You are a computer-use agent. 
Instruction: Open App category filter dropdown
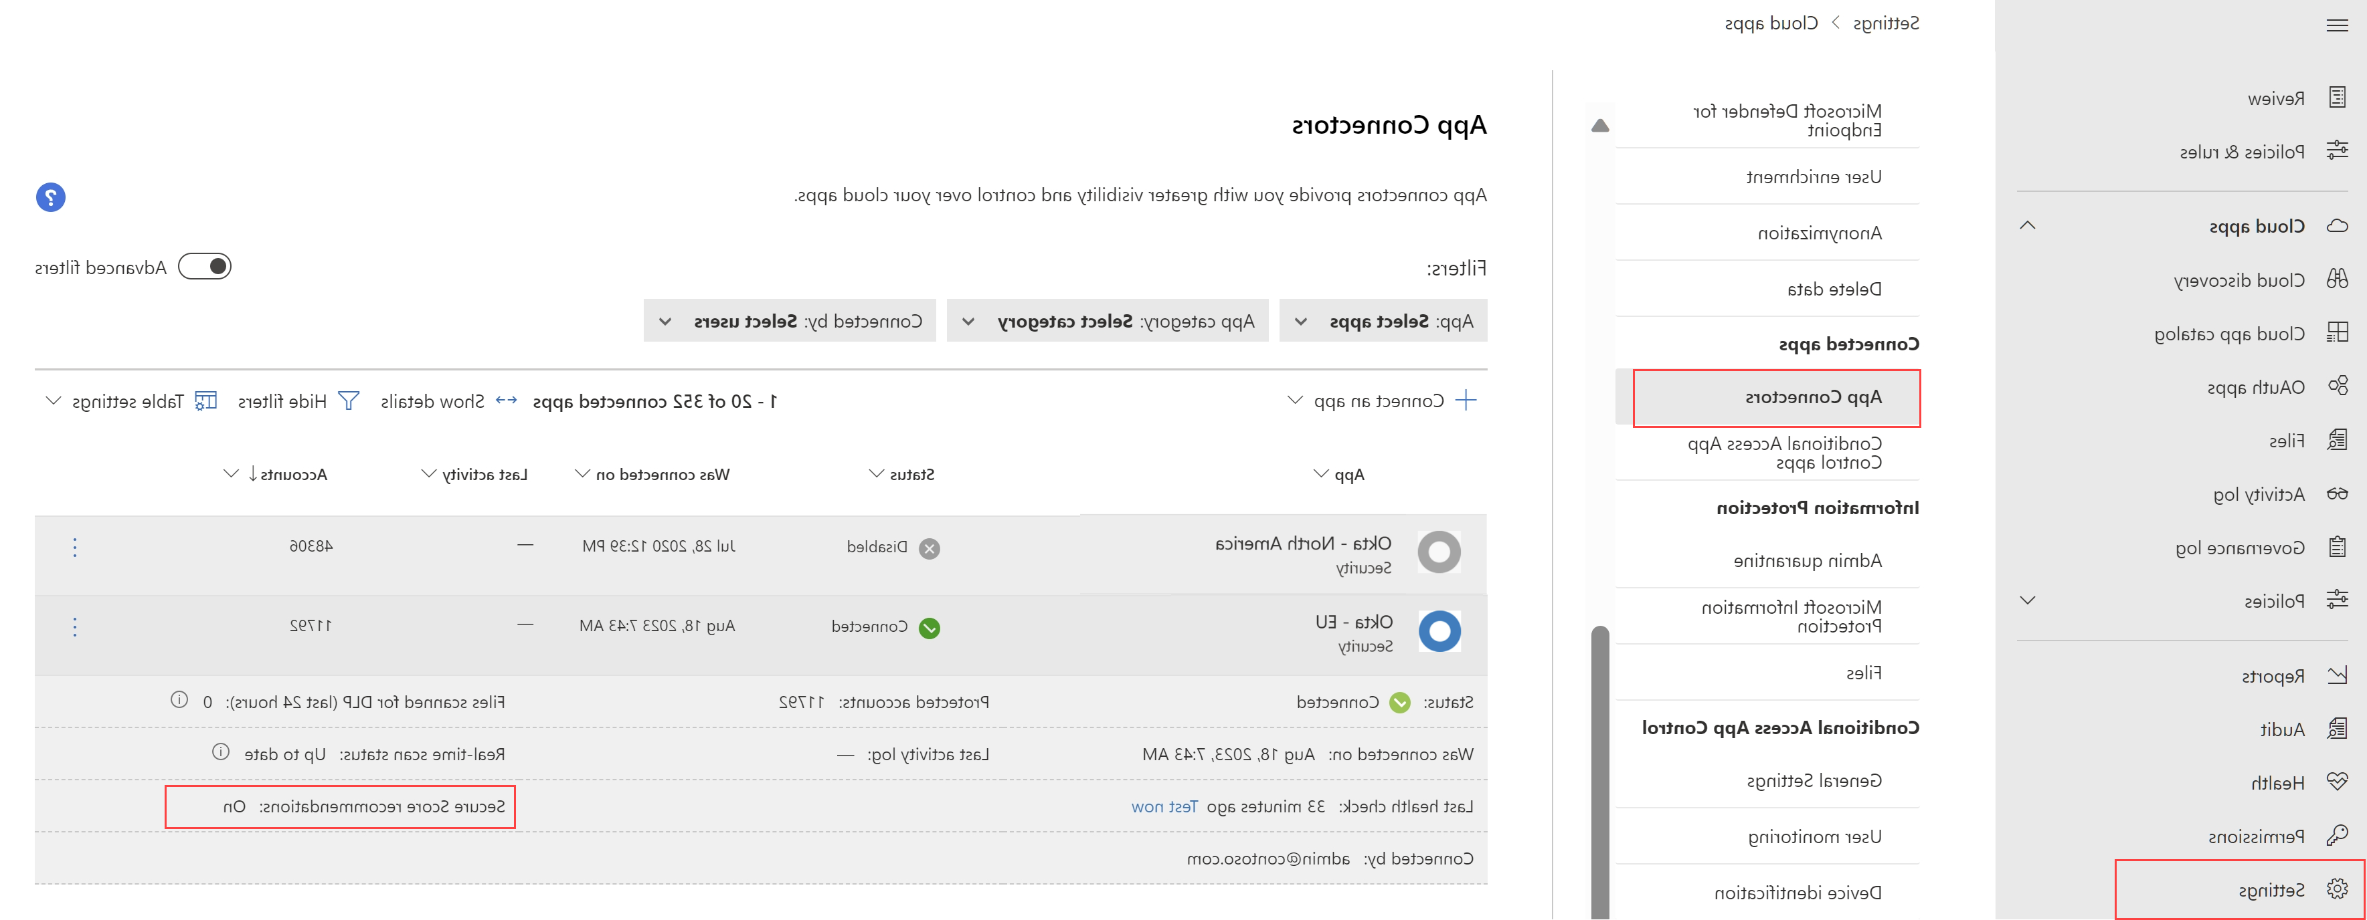point(1108,322)
